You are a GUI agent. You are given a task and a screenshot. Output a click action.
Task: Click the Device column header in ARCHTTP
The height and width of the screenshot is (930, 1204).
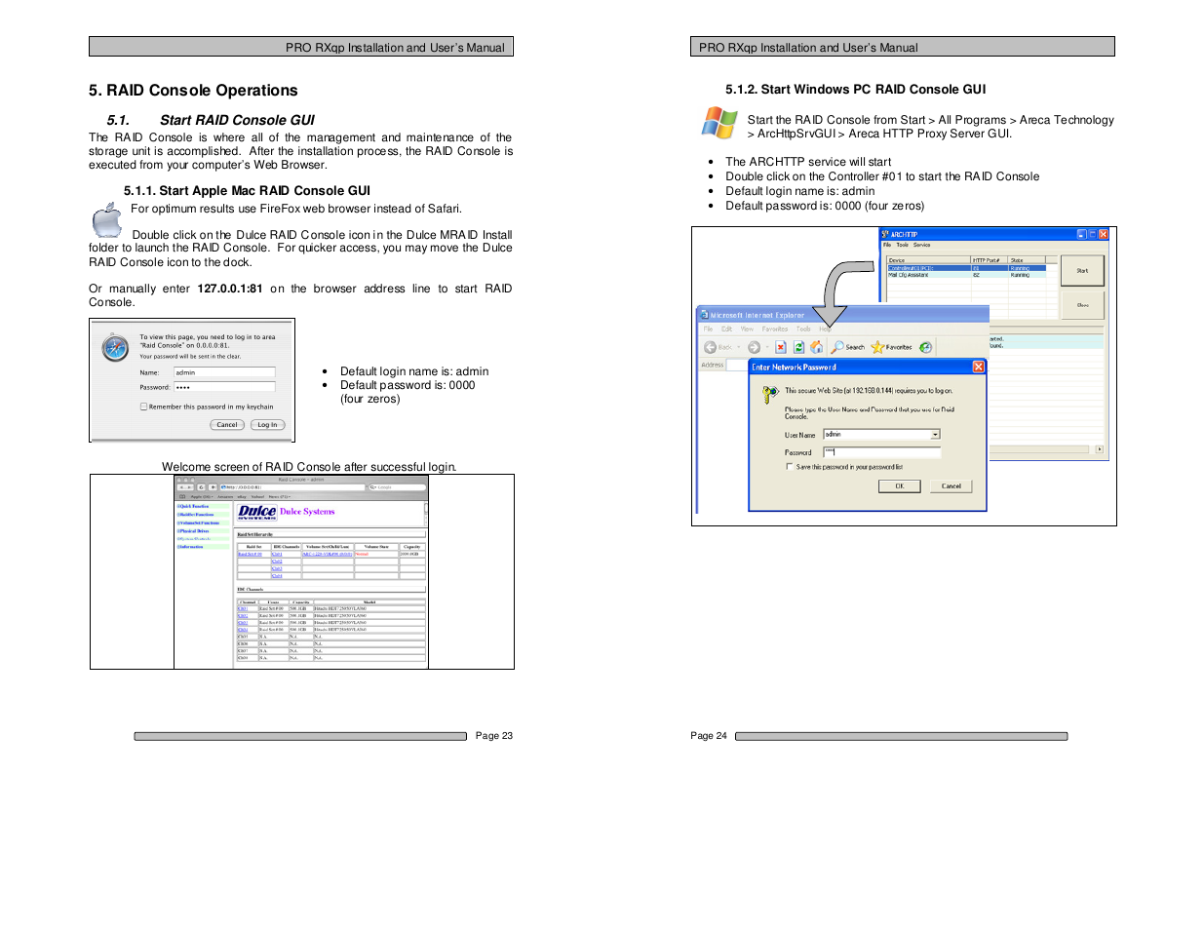click(x=929, y=260)
